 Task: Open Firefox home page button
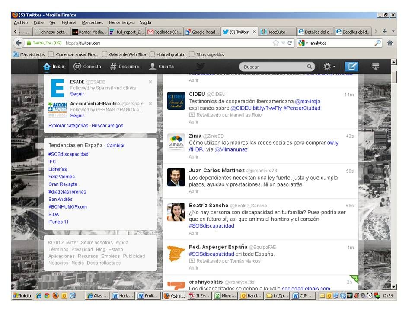point(390,43)
